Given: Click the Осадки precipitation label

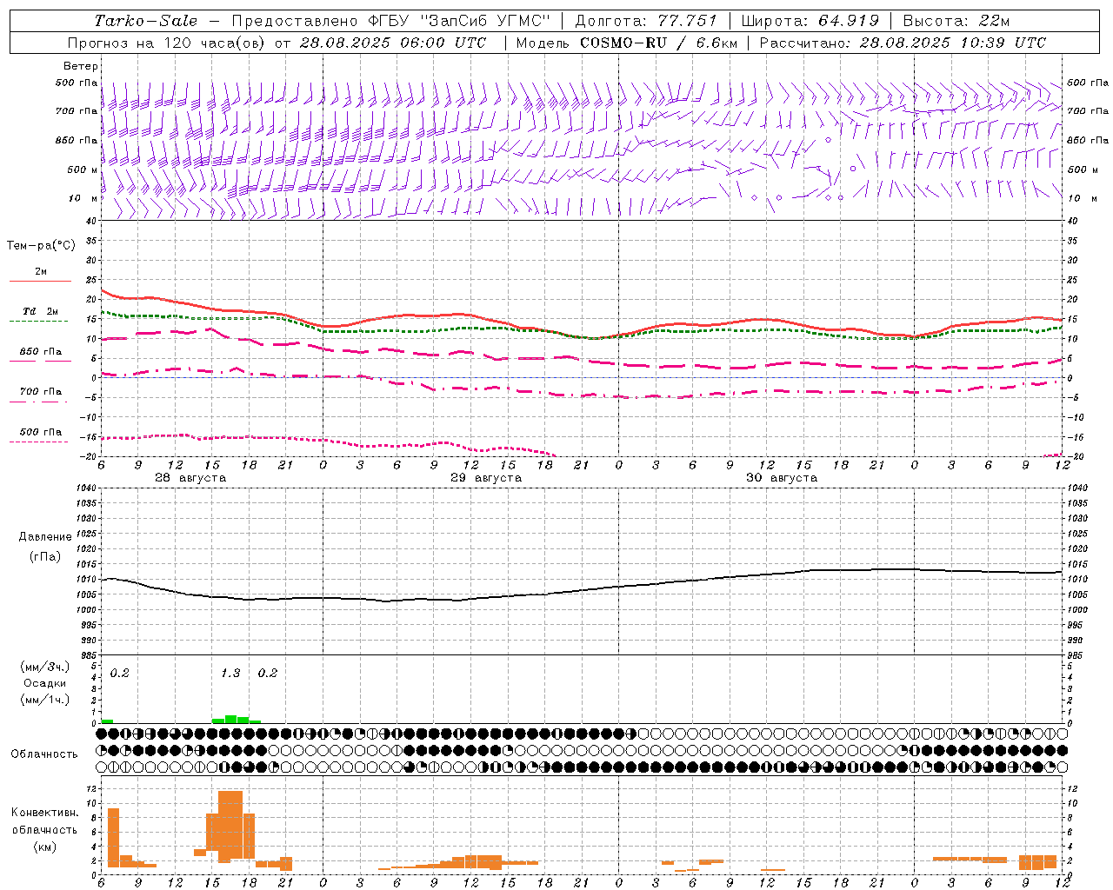Looking at the screenshot, I should (x=45, y=683).
